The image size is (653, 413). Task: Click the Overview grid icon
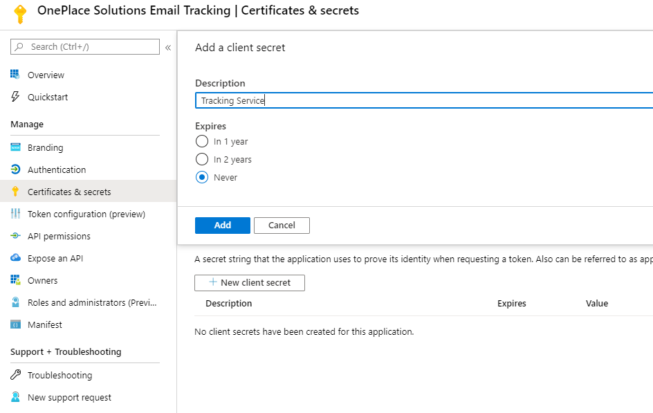pos(15,75)
